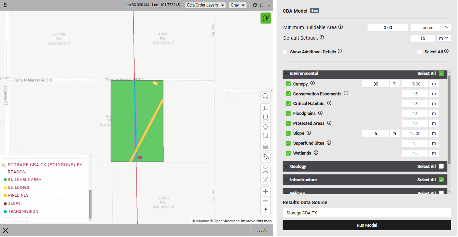This screenshot has height=237, width=458.
Task: Activate the draw polygon tool
Action: coord(265,118)
